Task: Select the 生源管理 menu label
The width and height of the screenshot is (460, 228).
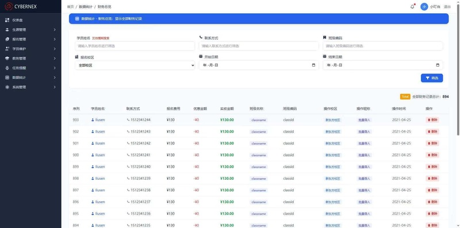Action: point(19,30)
